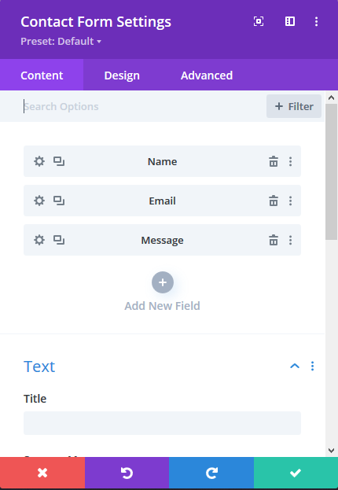Click the round Add New Field plus button
The width and height of the screenshot is (338, 490).
[163, 282]
